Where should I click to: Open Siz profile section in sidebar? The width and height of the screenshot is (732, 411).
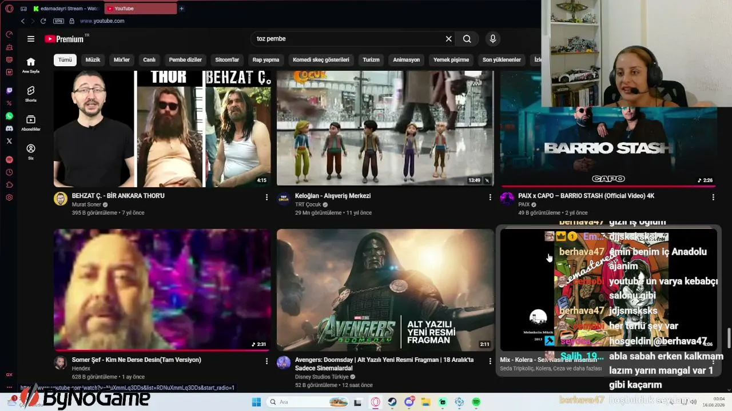31,152
